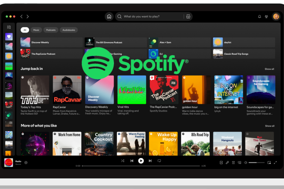Skip to next track
Screen dimensions: 284x189
(x=150, y=161)
